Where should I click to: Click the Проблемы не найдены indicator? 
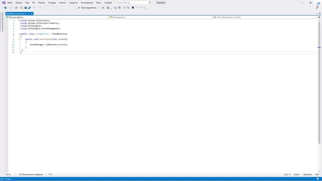(31, 174)
